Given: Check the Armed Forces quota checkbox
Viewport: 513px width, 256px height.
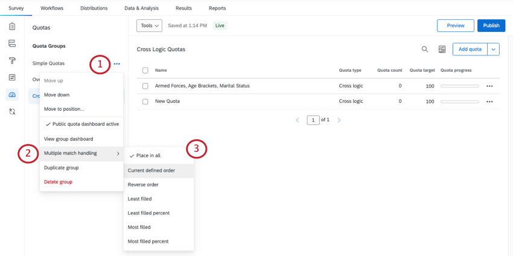Looking at the screenshot, I should pyautogui.click(x=145, y=86).
